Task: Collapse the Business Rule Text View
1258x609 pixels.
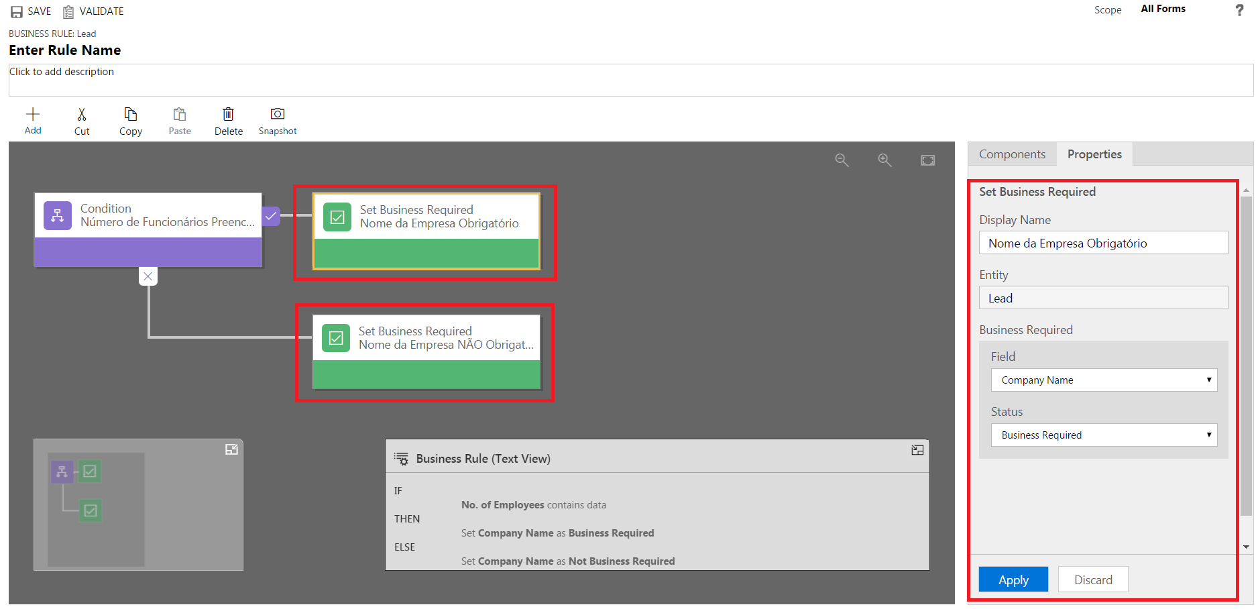Action: click(x=917, y=451)
